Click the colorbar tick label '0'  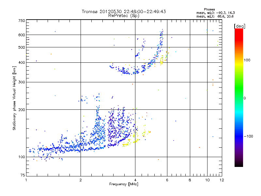(245, 98)
